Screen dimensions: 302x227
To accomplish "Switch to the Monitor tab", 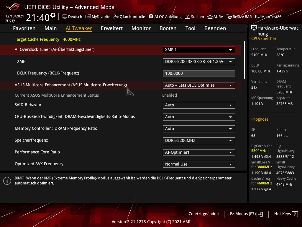I will pos(141,28).
